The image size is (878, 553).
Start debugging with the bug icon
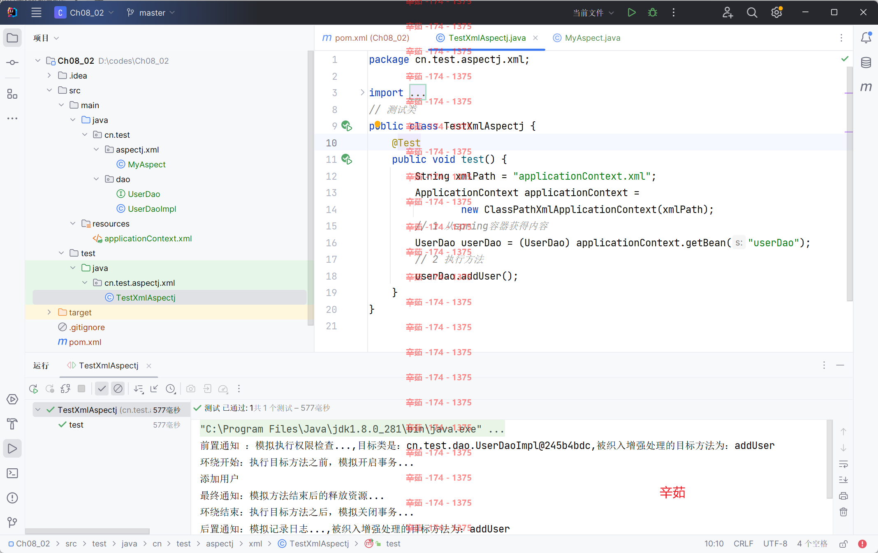pyautogui.click(x=653, y=13)
